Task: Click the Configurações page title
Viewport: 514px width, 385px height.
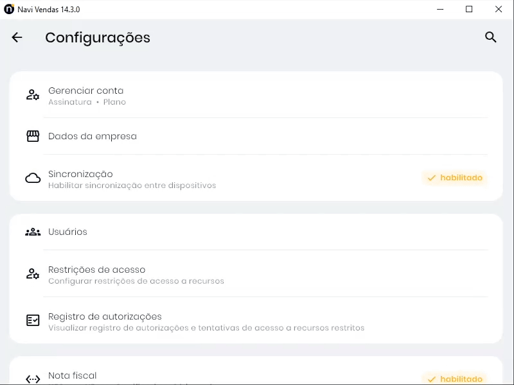Action: pyautogui.click(x=98, y=38)
